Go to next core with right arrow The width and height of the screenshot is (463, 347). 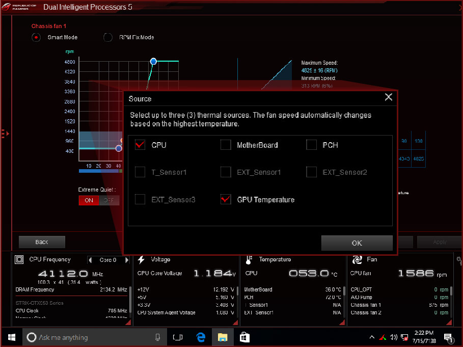127,260
